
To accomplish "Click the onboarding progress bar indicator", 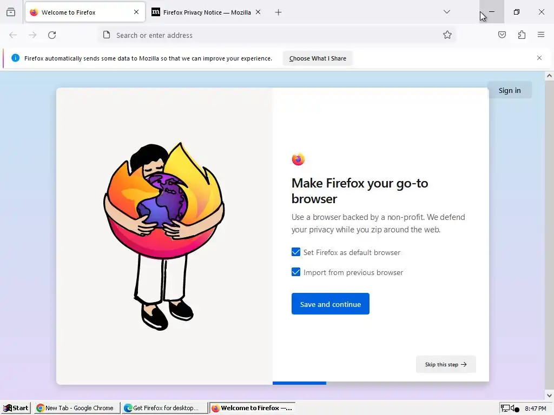I will [x=299, y=383].
